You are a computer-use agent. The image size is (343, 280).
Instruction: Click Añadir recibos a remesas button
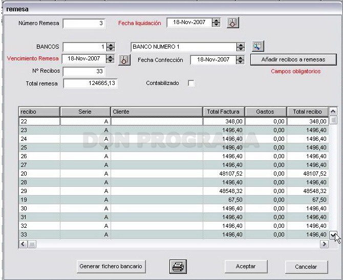[x=293, y=59]
